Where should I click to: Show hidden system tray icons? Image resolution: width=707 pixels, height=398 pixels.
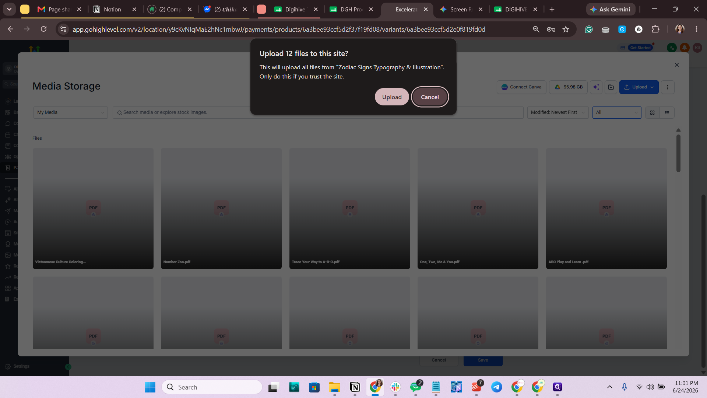click(x=609, y=387)
